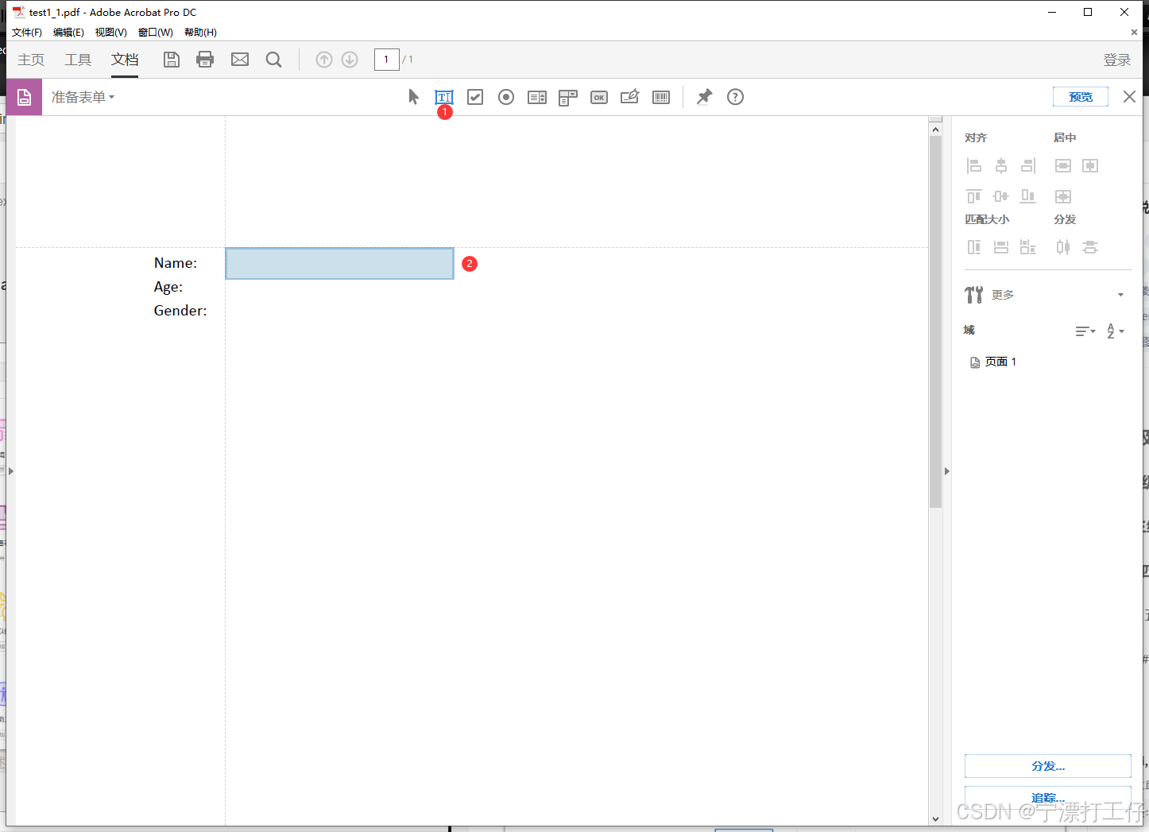Click the align horizontal centers icon
The image size is (1149, 832).
pos(1001,165)
